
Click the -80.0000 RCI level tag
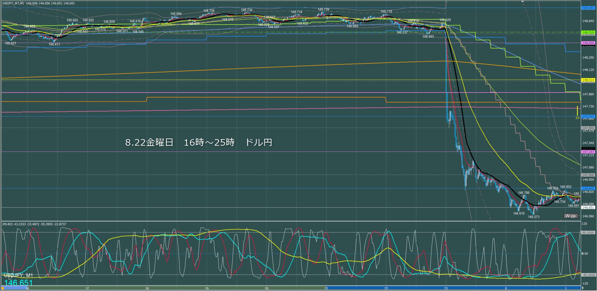click(588, 275)
